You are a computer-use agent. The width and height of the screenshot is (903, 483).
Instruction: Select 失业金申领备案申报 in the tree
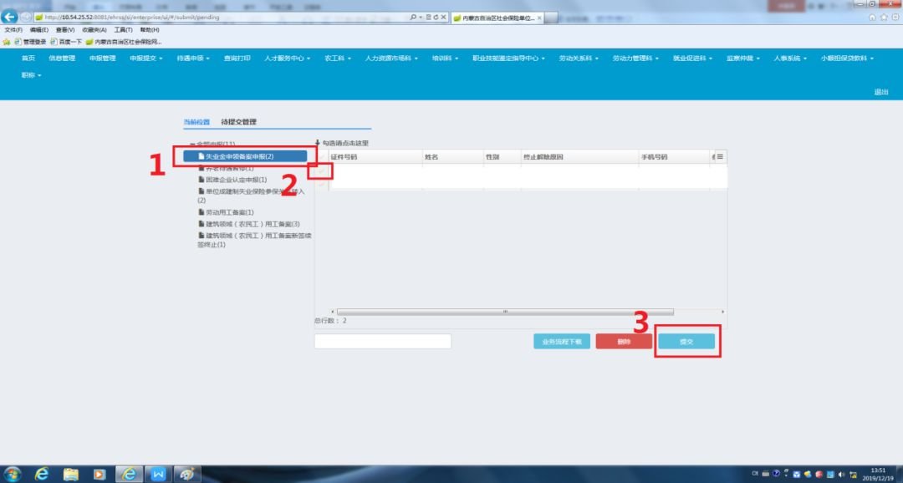(239, 156)
